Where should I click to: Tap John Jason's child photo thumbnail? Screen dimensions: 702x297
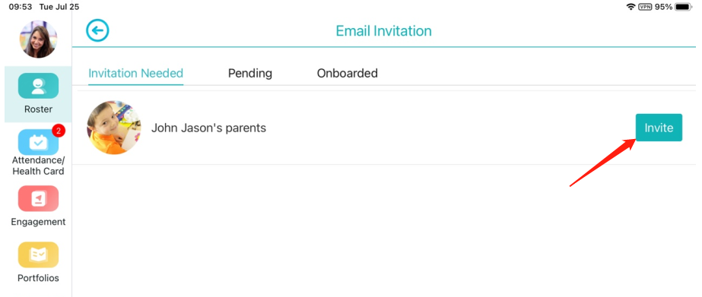[114, 128]
